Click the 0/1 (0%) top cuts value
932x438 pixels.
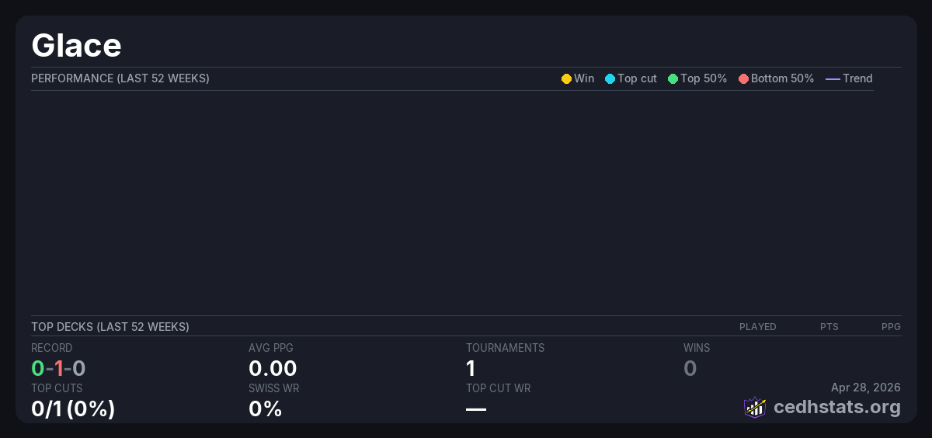(73, 408)
